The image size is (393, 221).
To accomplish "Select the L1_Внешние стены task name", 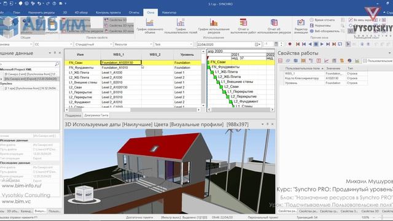I will [83, 82].
